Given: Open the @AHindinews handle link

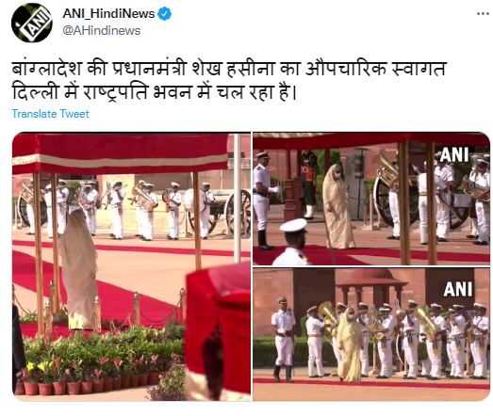Looking at the screenshot, I should [x=102, y=31].
